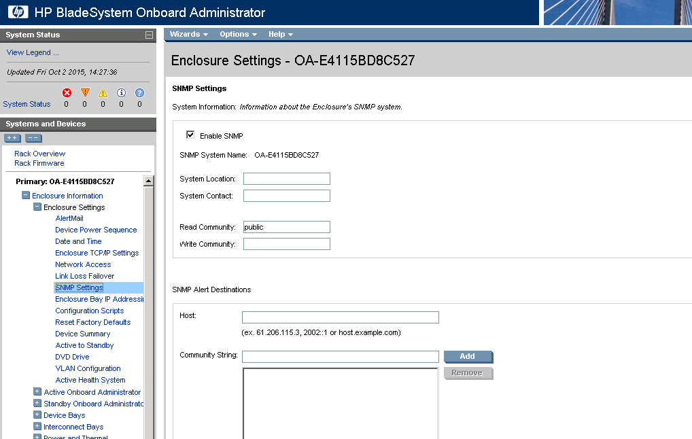Select Standby Onboard Administrator tree item
692x439 pixels.
pos(94,404)
